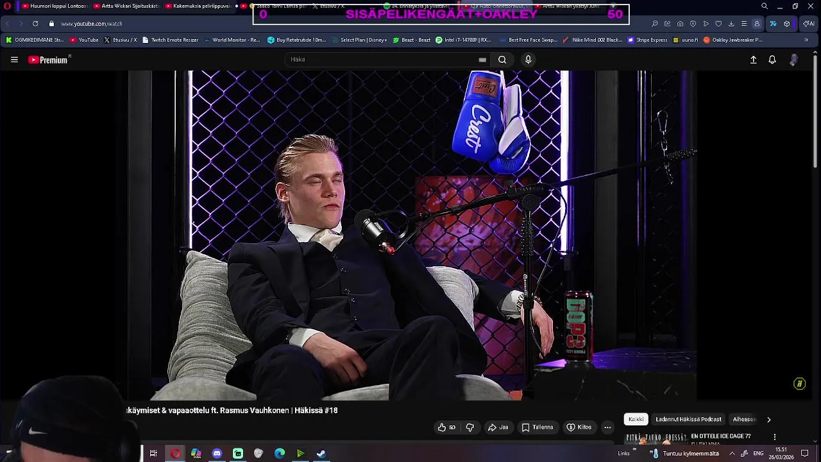Open the clock showing 15.51
This screenshot has width=821, height=462.
[781, 454]
